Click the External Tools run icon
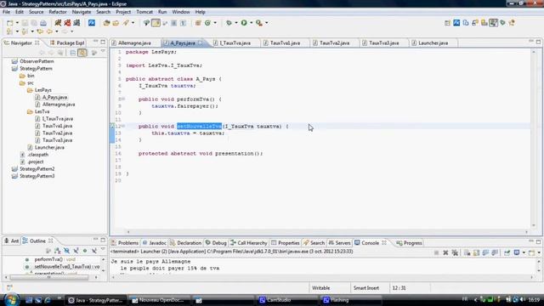 [259, 23]
